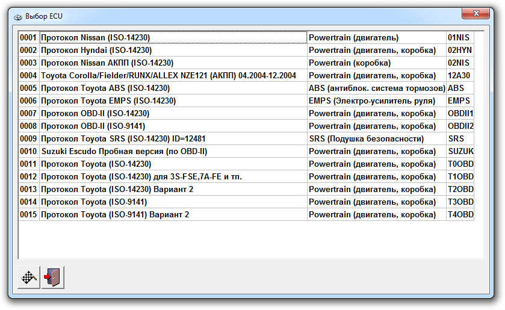505x310 pixels.
Task: Click ABS (антиблок. система тормозов) cell
Action: point(377,88)
